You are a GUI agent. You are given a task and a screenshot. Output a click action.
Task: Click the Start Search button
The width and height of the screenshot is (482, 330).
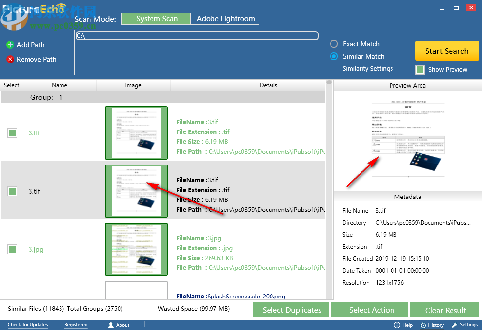(447, 51)
